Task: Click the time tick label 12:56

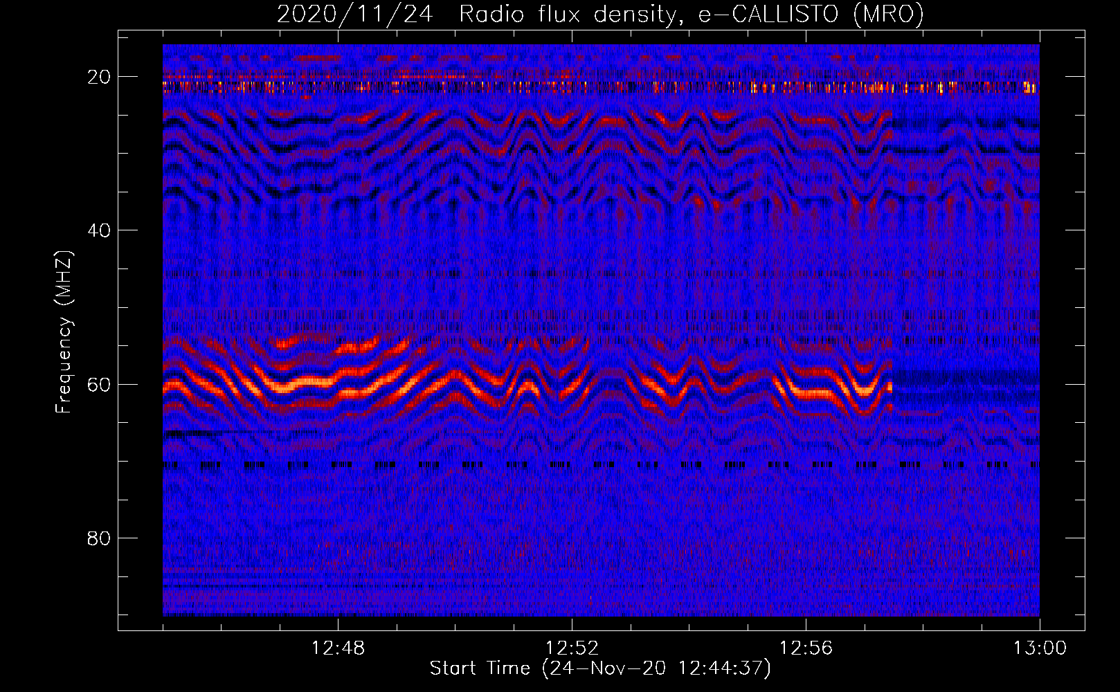Action: 806,648
